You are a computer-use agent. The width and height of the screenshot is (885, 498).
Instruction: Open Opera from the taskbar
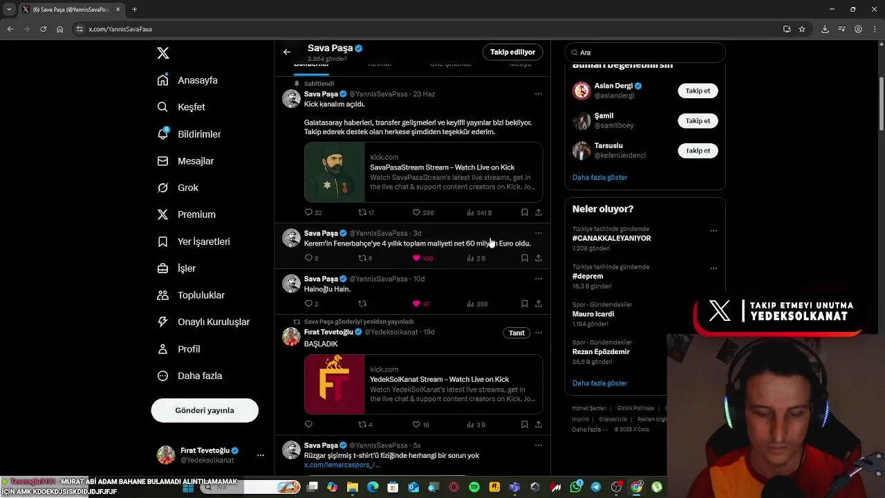454,487
